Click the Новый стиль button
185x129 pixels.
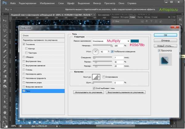[165, 46]
